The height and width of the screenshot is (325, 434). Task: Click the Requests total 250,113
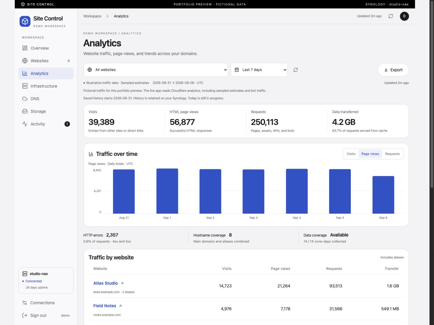[265, 122]
